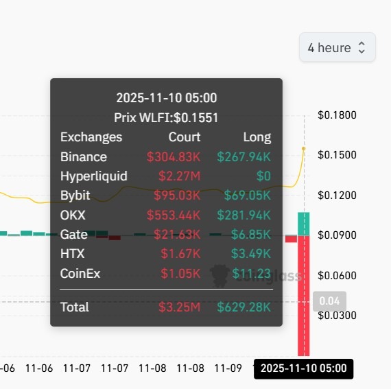Click the up-down chevron beside 4 heure
391x389 pixels.
(362, 47)
